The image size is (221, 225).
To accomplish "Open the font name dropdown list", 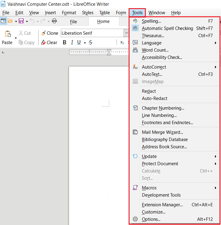I will coord(126,33).
